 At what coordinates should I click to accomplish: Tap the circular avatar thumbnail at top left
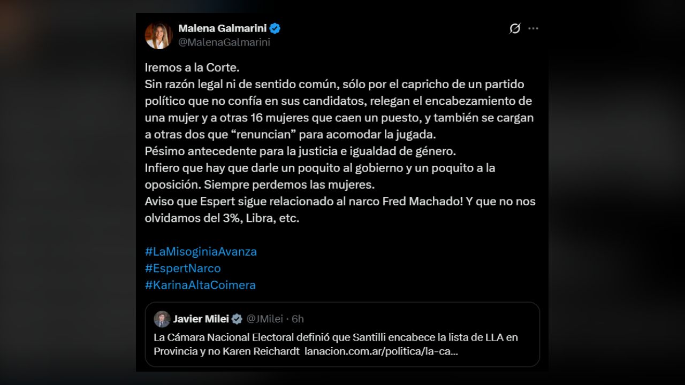coord(158,35)
